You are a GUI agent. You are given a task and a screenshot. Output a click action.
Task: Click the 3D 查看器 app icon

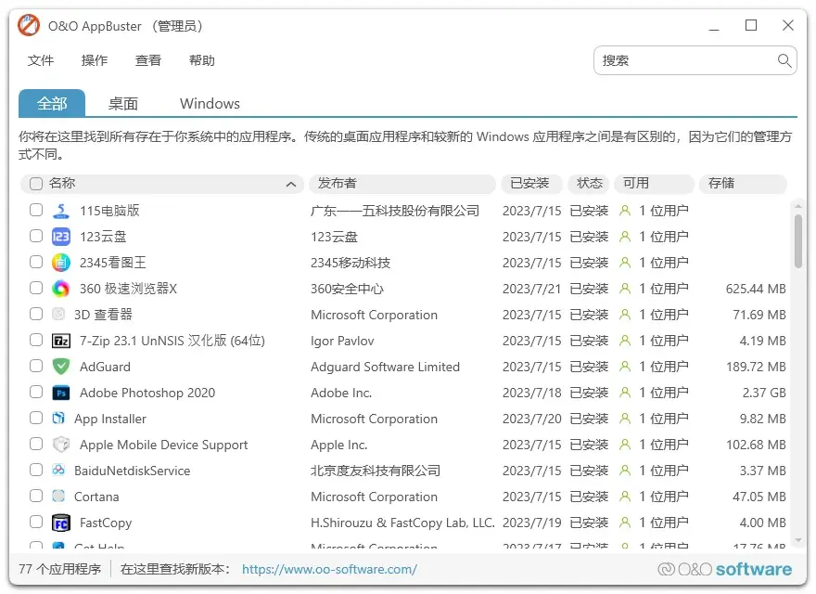coord(58,315)
